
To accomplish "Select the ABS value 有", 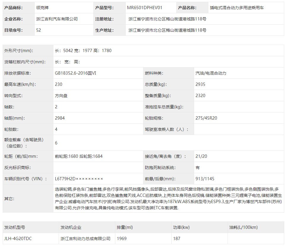I will click(x=198, y=168).
